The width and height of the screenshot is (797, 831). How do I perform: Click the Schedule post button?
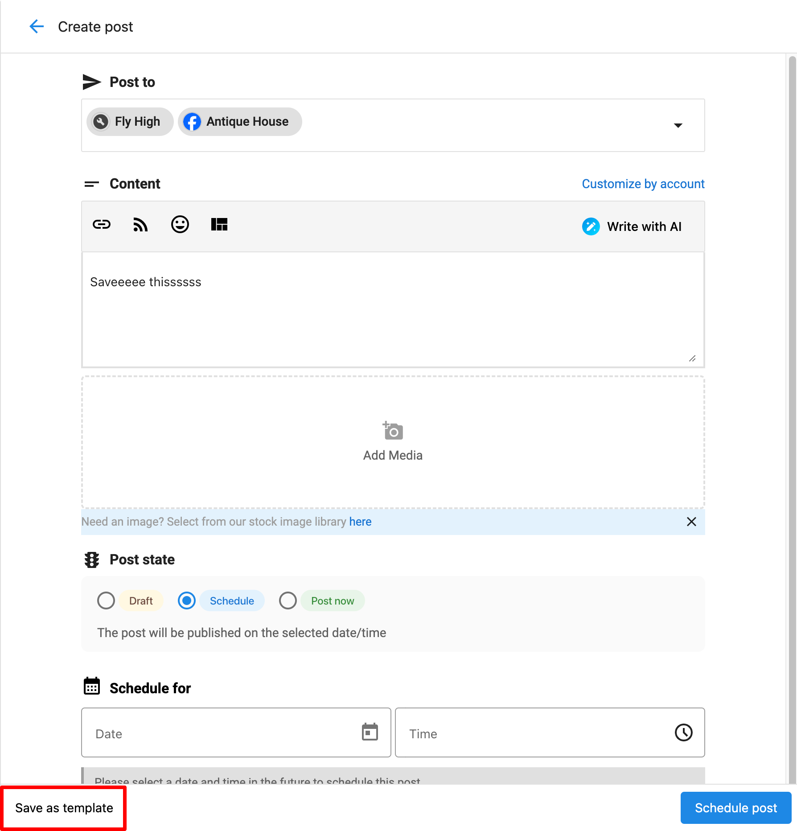coord(735,808)
